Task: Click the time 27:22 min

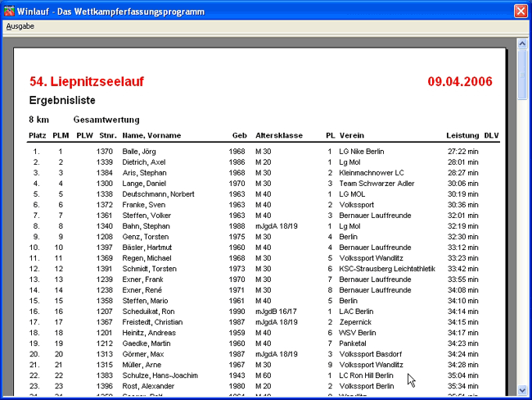Action: (462, 152)
